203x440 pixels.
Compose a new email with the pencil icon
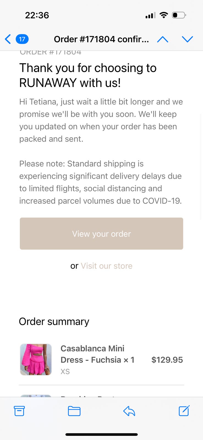184,411
